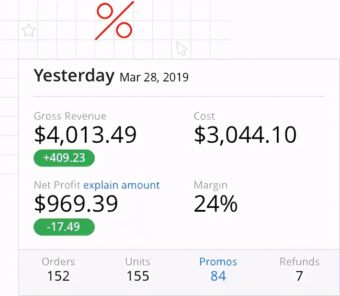340x296 pixels.
Task: Select the Orders label in footer
Action: click(x=58, y=262)
